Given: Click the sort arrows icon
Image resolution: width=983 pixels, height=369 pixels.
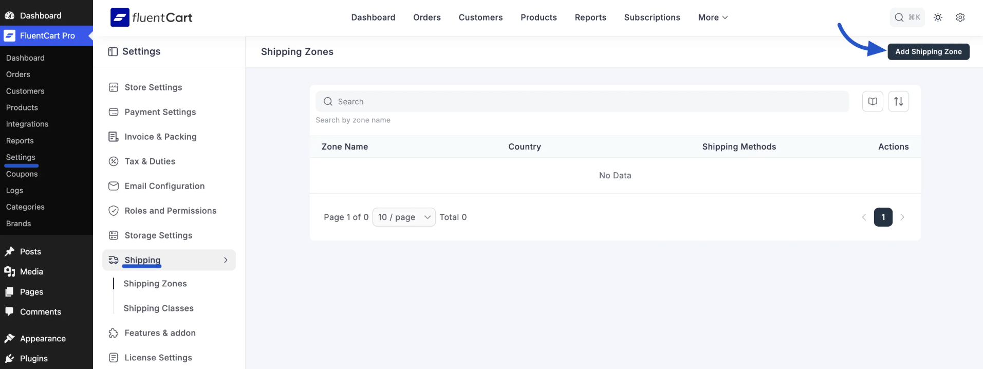Looking at the screenshot, I should click(x=898, y=101).
